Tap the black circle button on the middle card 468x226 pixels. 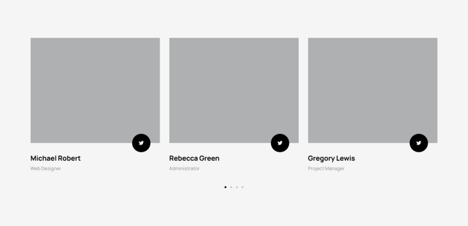click(280, 143)
